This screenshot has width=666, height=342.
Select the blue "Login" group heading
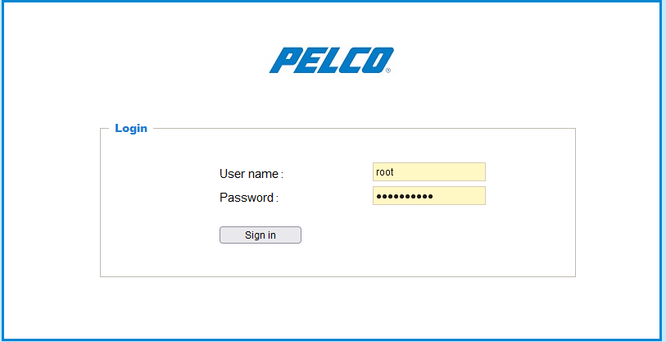131,128
